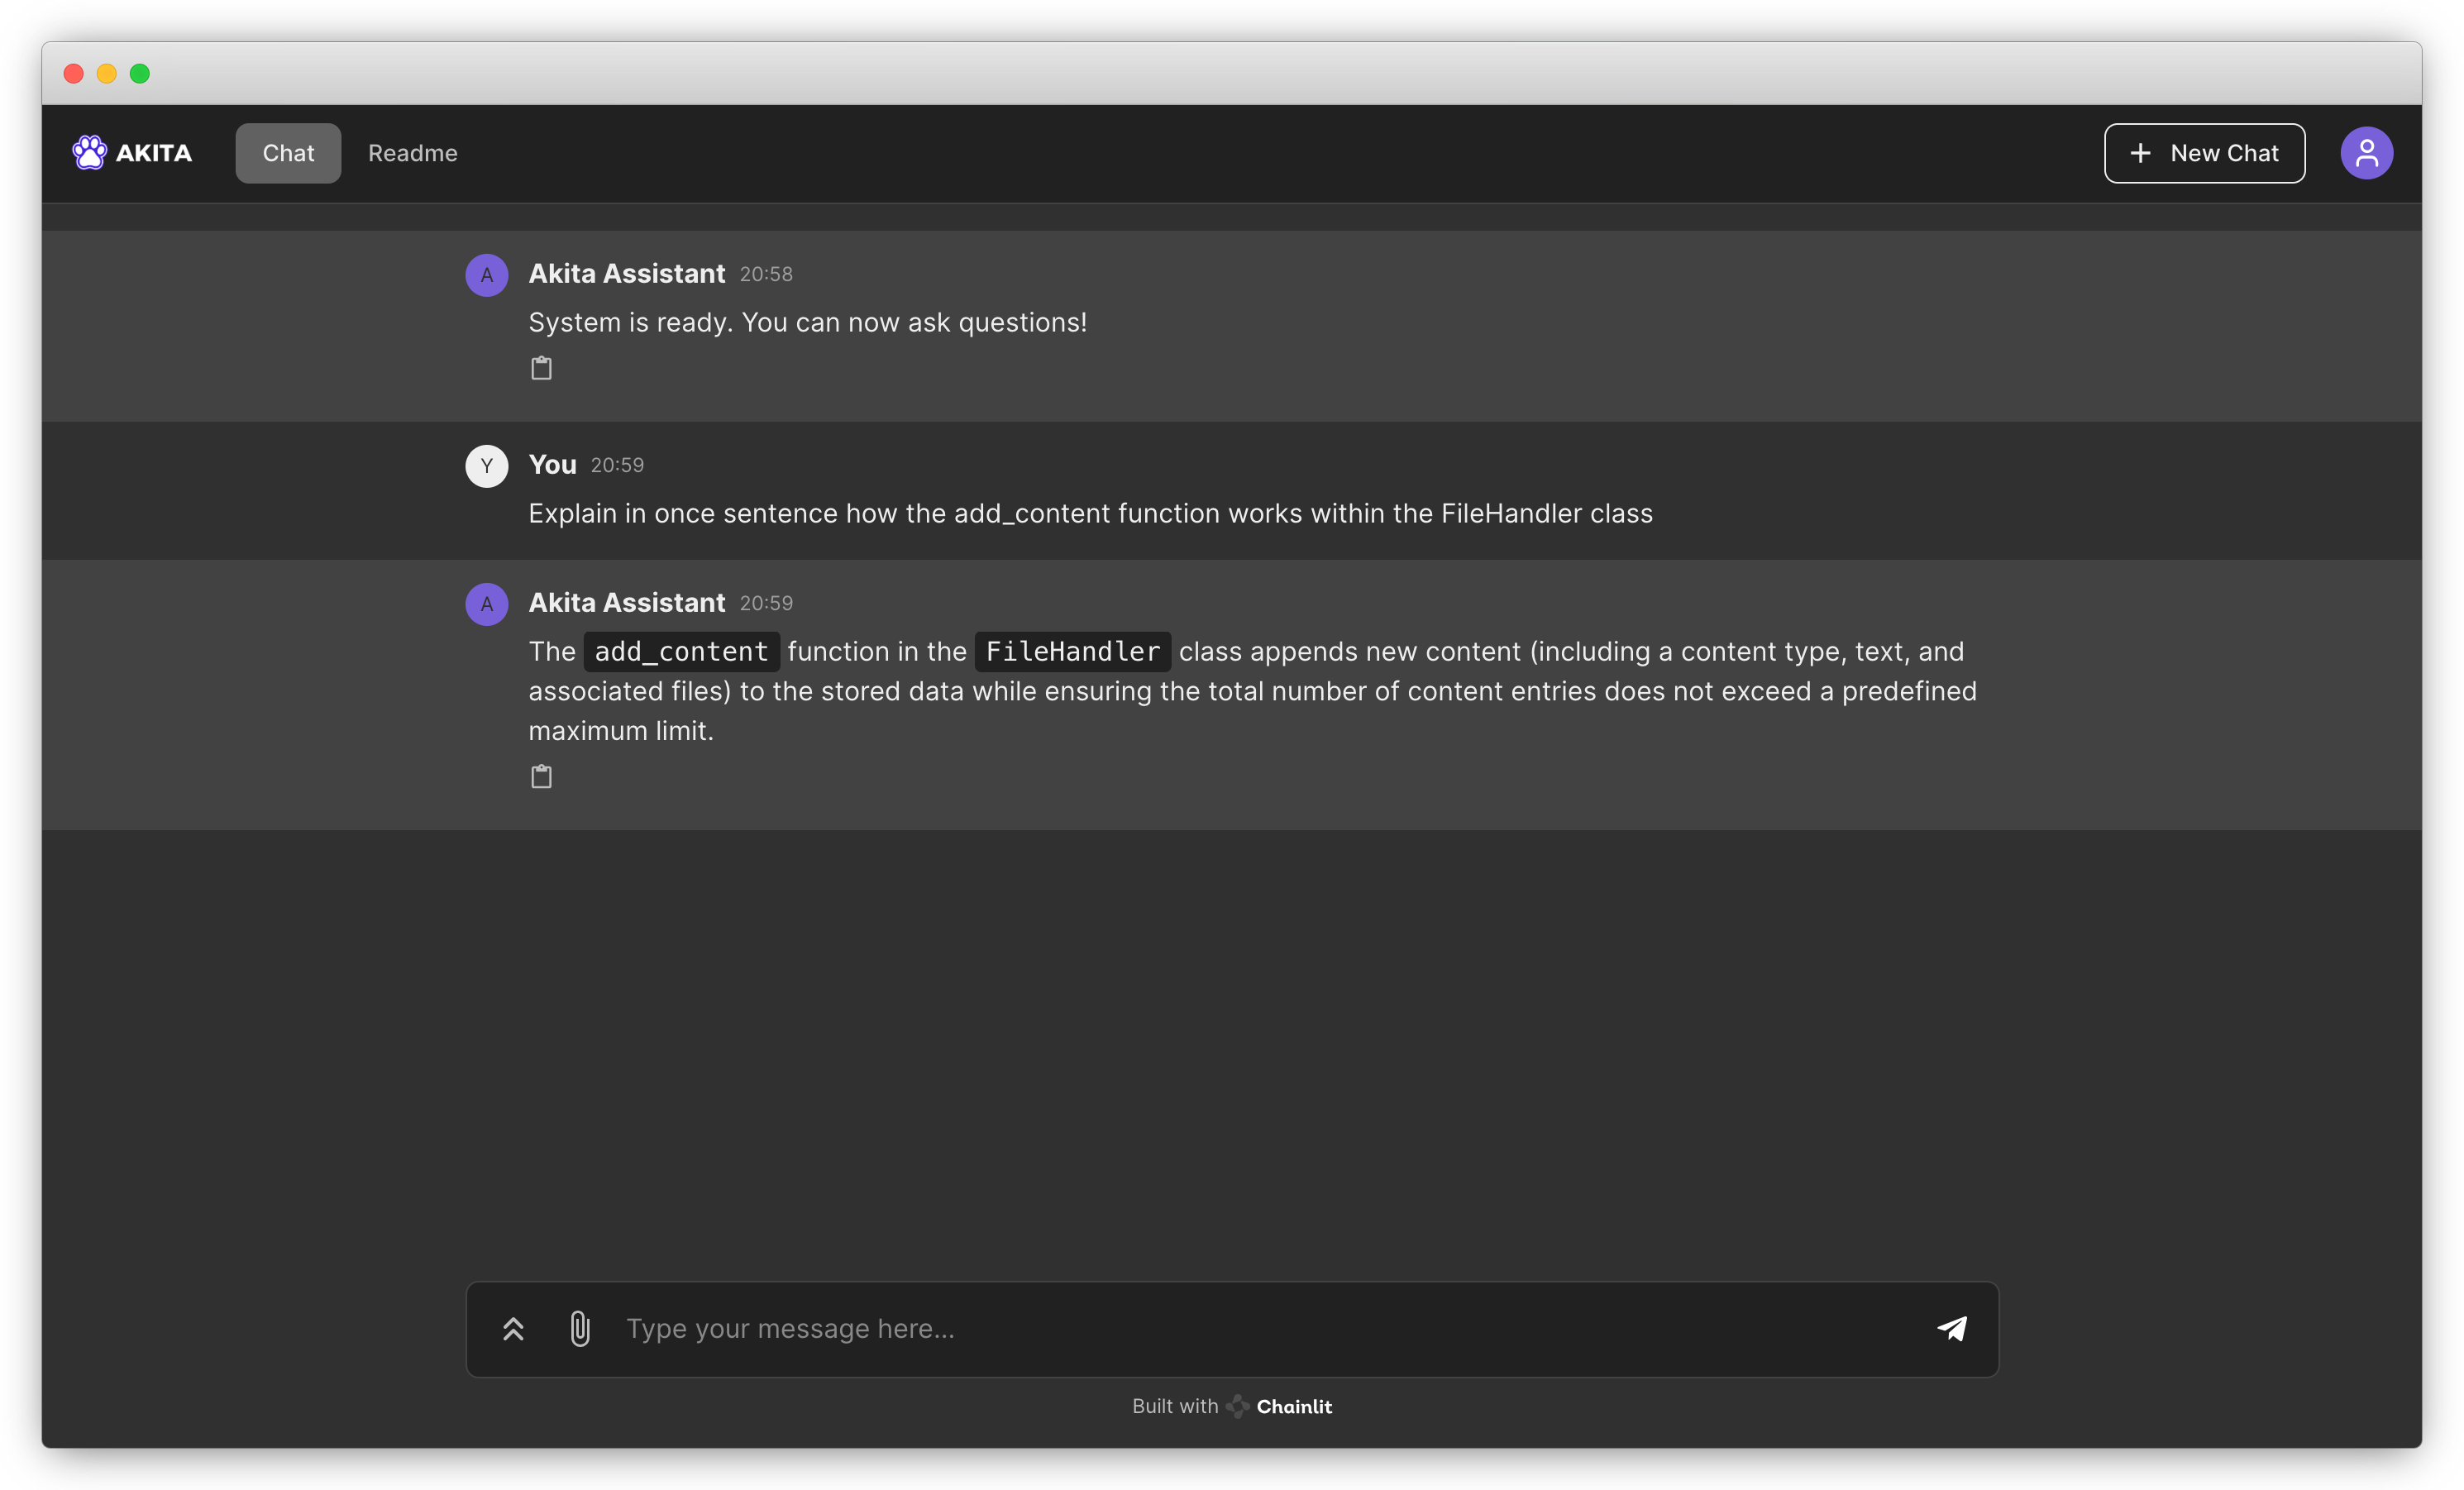Click the FileHandler inline code snippet
The width and height of the screenshot is (2464, 1490).
[x=1072, y=652]
